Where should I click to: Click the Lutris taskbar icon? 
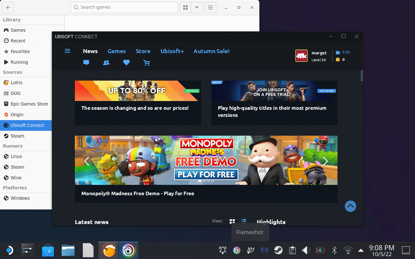(108, 250)
